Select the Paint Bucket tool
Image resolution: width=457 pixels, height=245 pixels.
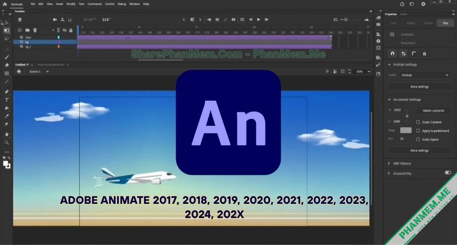pos(7,108)
